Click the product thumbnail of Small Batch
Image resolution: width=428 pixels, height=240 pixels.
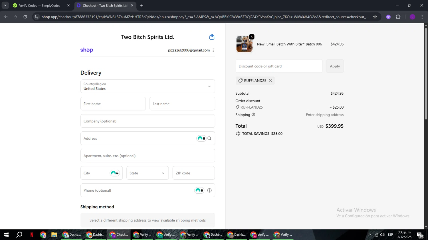pos(245,44)
